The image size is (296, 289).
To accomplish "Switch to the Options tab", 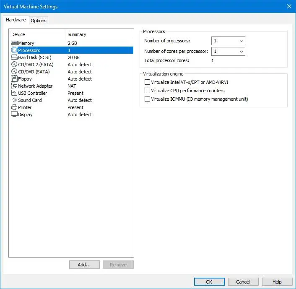I will (x=39, y=21).
